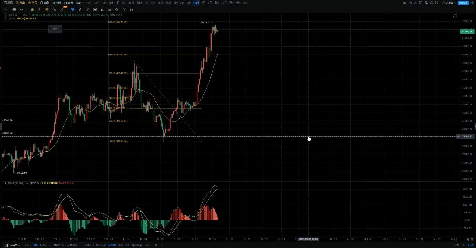Click the 51766.00 current price label
476x248 pixels.
pos(467,32)
